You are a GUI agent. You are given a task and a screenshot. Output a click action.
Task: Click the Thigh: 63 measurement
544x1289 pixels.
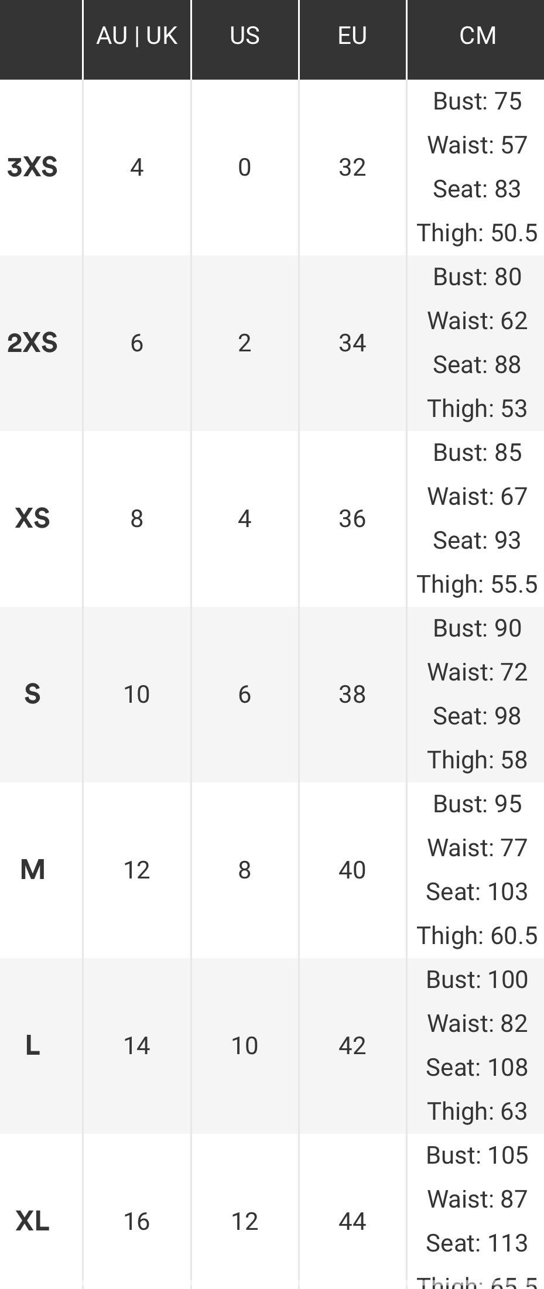477,1112
